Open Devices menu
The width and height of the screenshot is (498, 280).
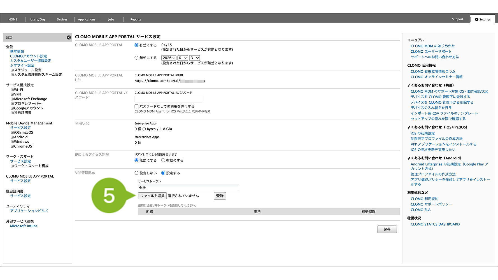pos(62,19)
